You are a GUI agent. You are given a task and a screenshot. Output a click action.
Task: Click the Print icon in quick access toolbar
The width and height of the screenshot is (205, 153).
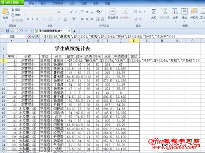(x=12, y=31)
